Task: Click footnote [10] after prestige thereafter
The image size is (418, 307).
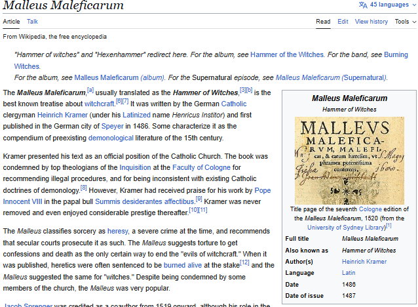Action: point(193,210)
